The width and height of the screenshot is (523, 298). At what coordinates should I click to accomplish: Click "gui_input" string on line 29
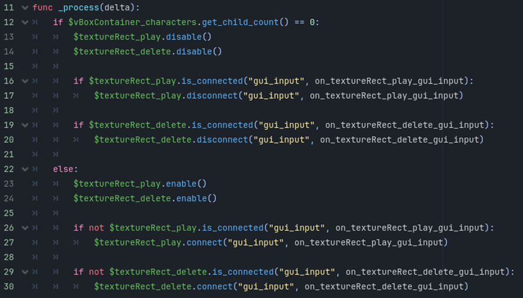(x=307, y=272)
